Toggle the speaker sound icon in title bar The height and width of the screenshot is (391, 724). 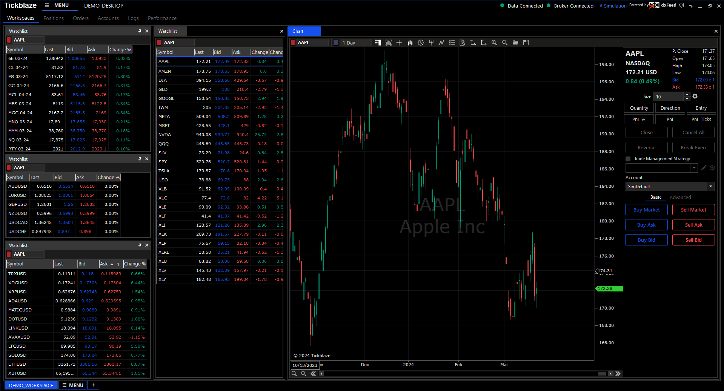(x=681, y=5)
